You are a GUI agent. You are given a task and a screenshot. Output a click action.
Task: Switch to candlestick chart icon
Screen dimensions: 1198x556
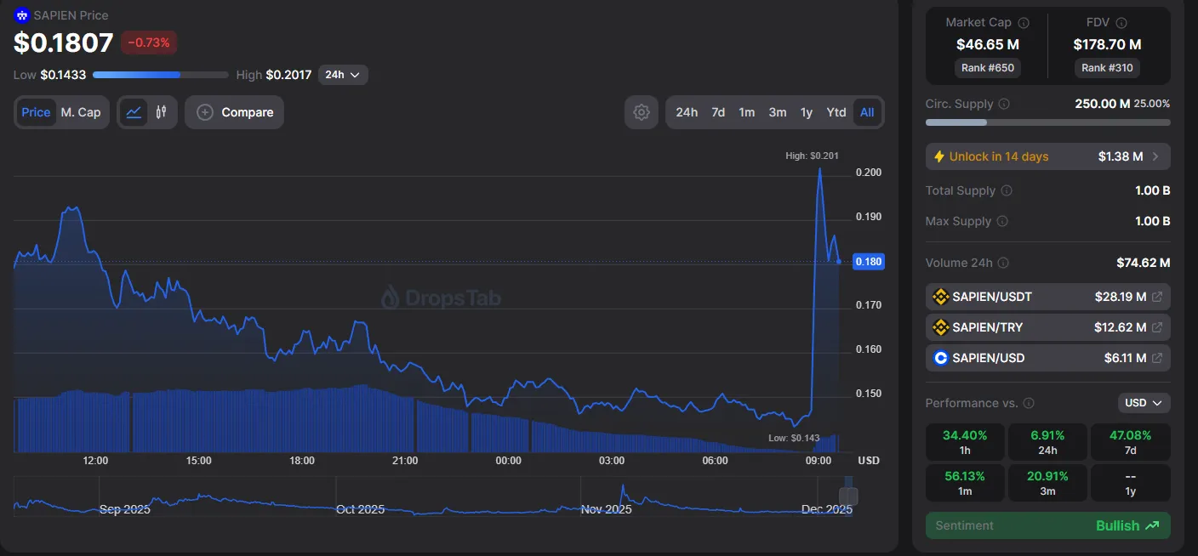pos(161,112)
